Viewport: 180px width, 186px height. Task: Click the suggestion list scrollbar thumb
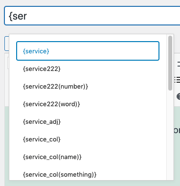[170, 63]
